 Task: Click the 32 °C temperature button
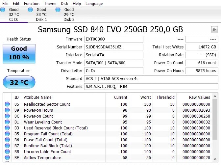(19, 82)
